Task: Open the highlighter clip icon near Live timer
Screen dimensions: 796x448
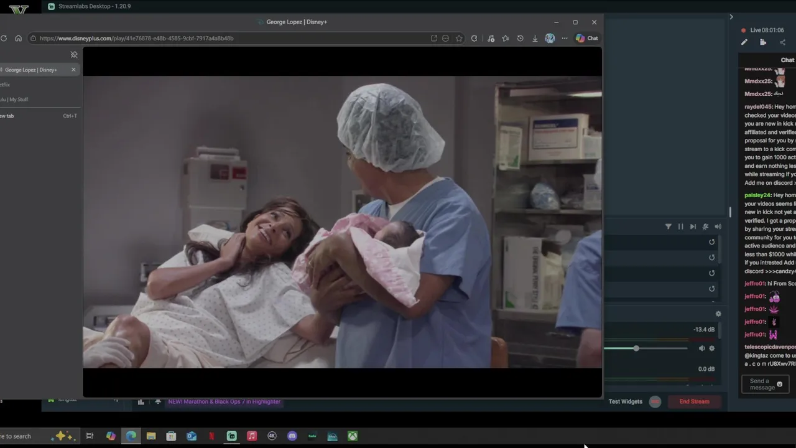Action: coord(763,42)
